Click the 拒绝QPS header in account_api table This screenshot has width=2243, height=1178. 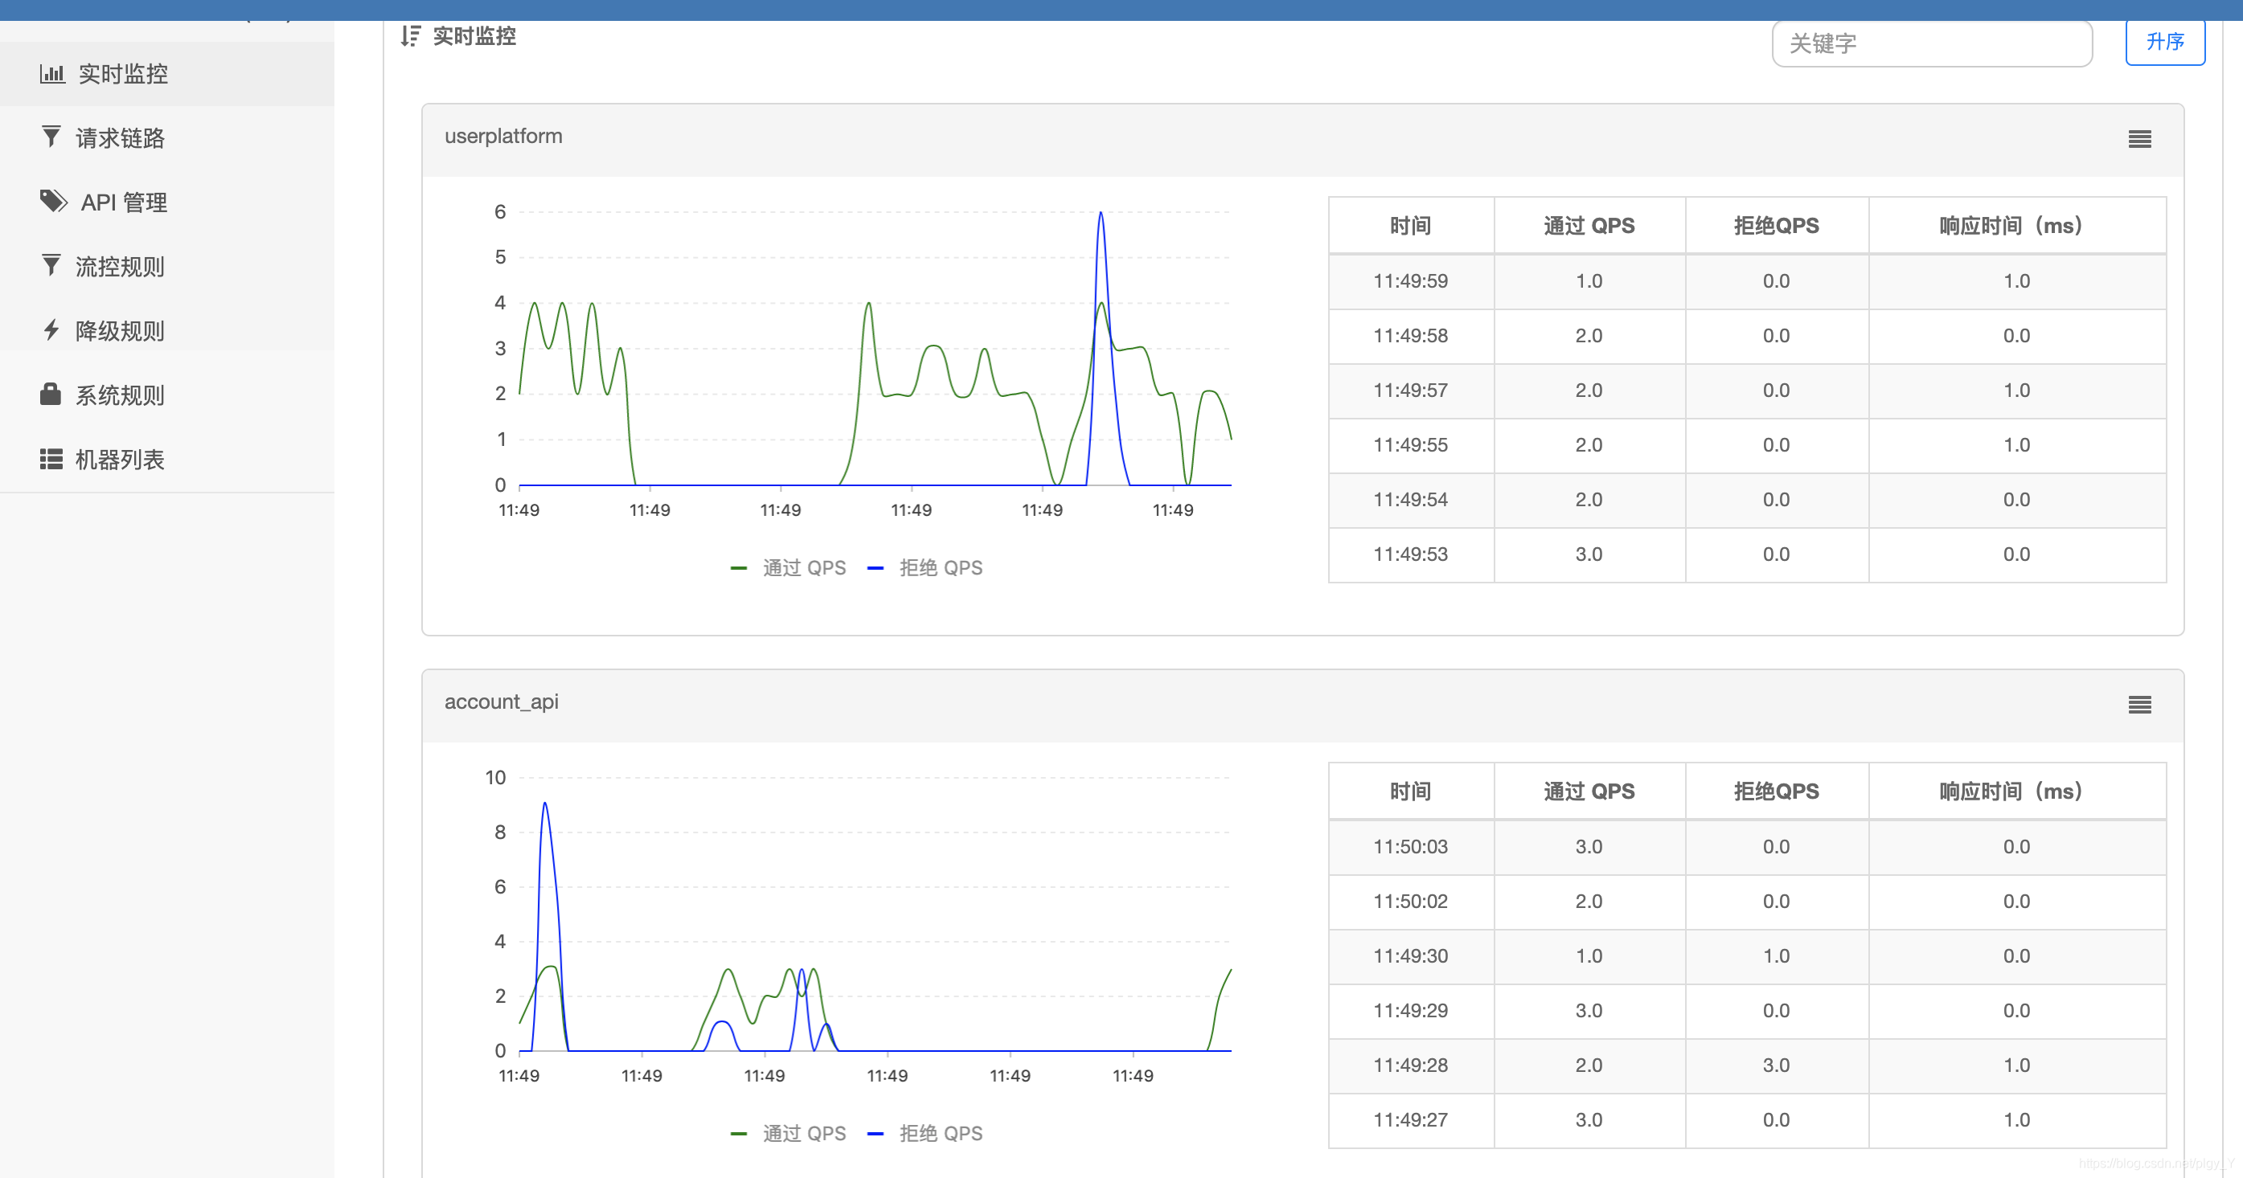click(x=1776, y=791)
